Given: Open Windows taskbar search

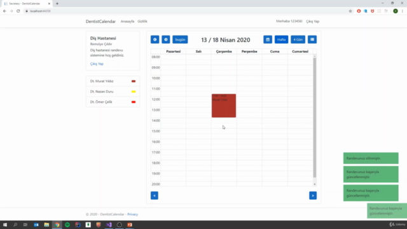Looking at the screenshot, I should (15, 225).
